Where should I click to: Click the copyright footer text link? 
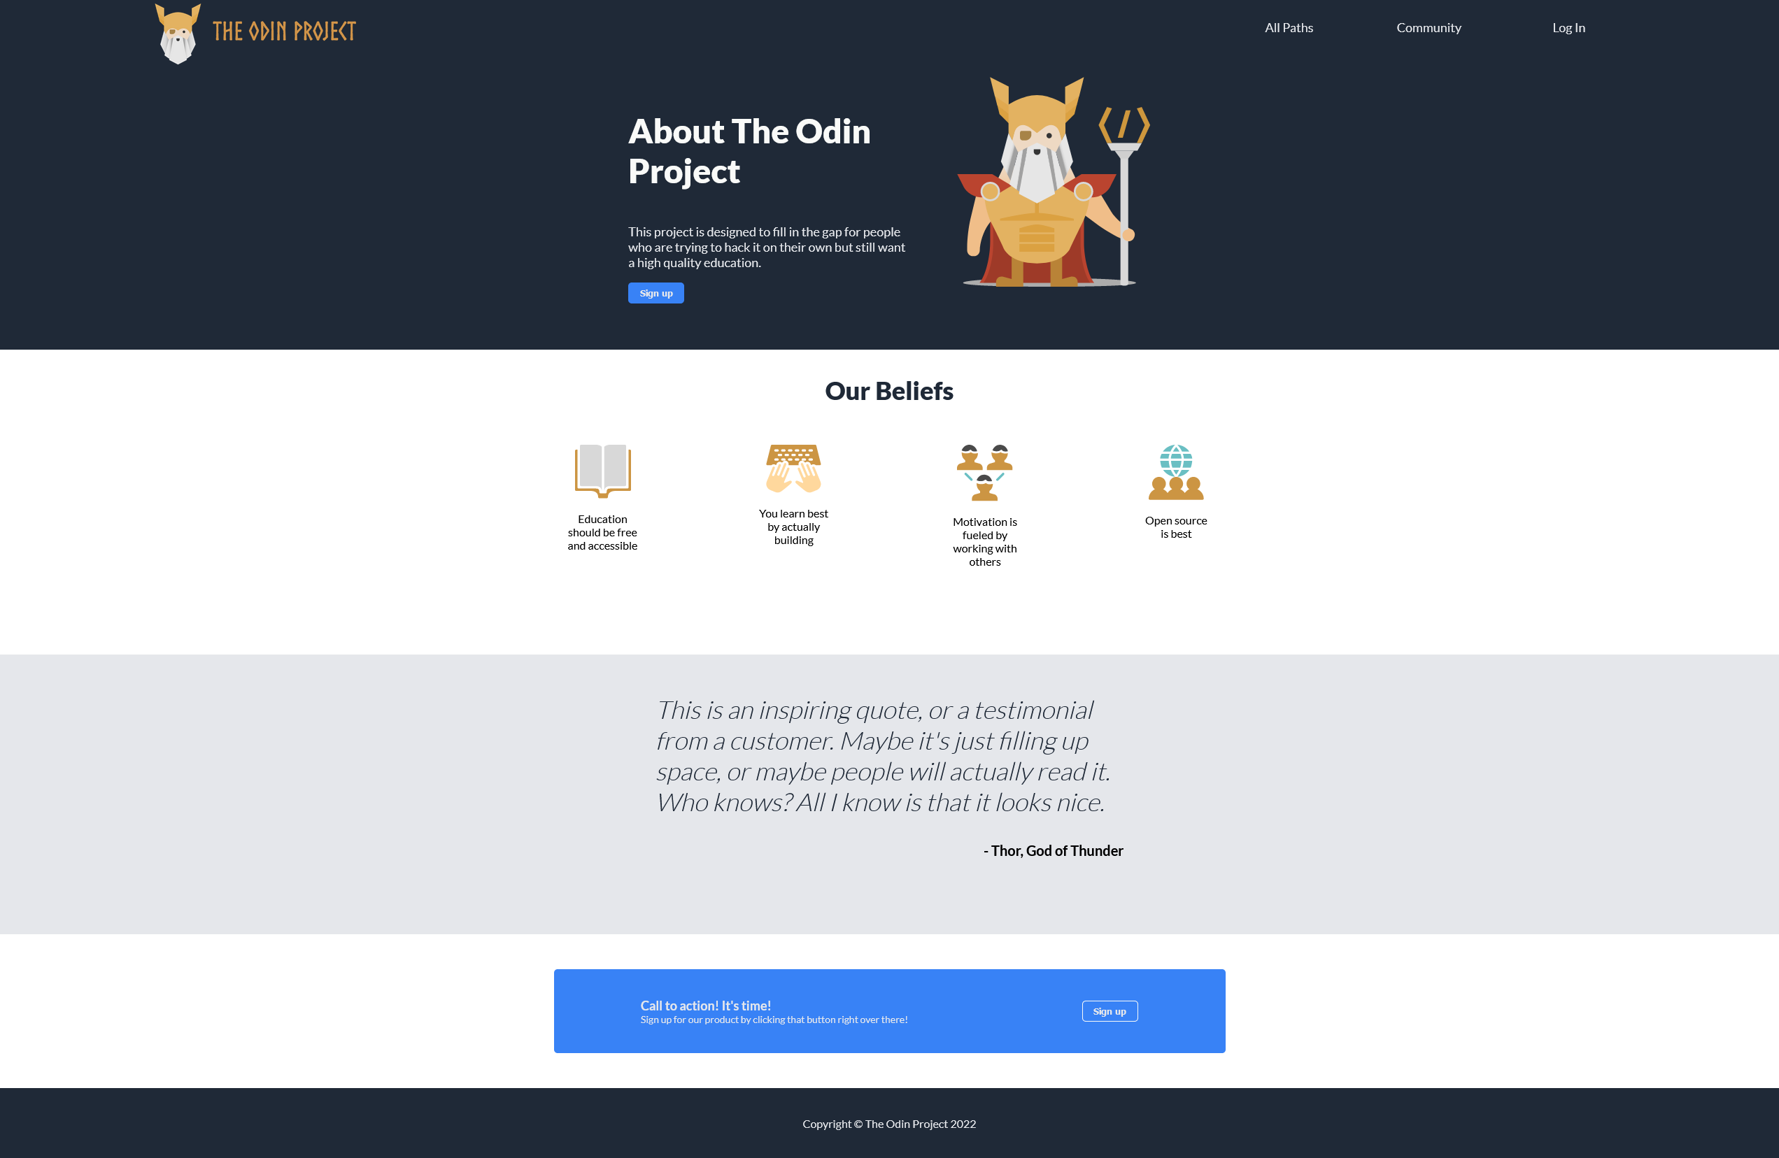tap(890, 1124)
